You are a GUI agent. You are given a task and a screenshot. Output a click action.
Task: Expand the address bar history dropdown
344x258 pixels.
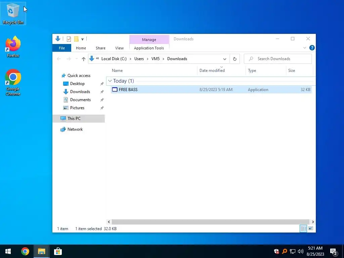[x=224, y=59]
